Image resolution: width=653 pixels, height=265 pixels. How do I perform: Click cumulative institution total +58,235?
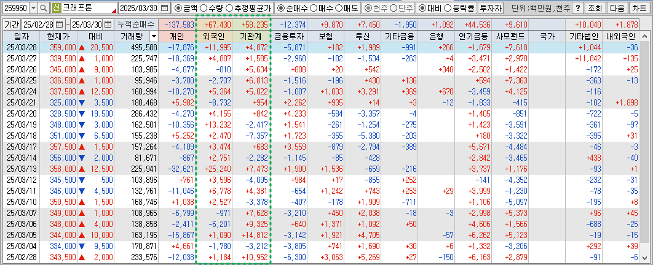tap(251, 25)
